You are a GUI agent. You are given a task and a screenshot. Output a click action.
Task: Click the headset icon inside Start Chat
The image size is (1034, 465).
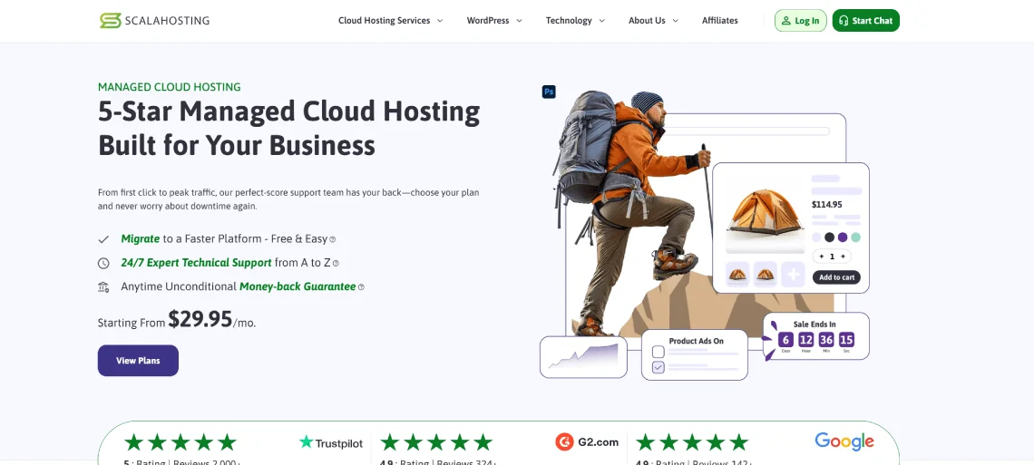pos(844,21)
